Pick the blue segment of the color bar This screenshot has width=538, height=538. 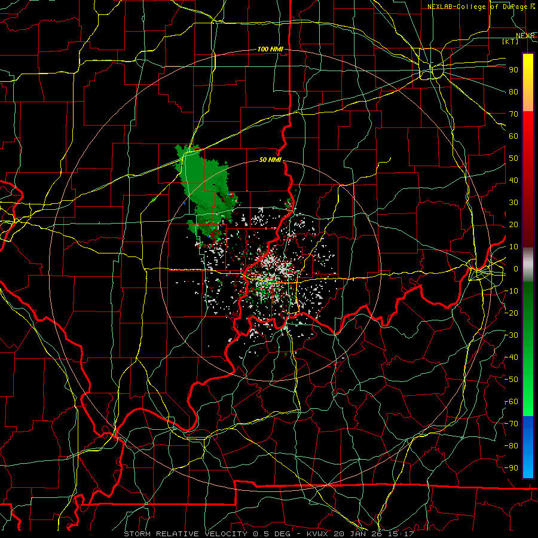(x=528, y=447)
